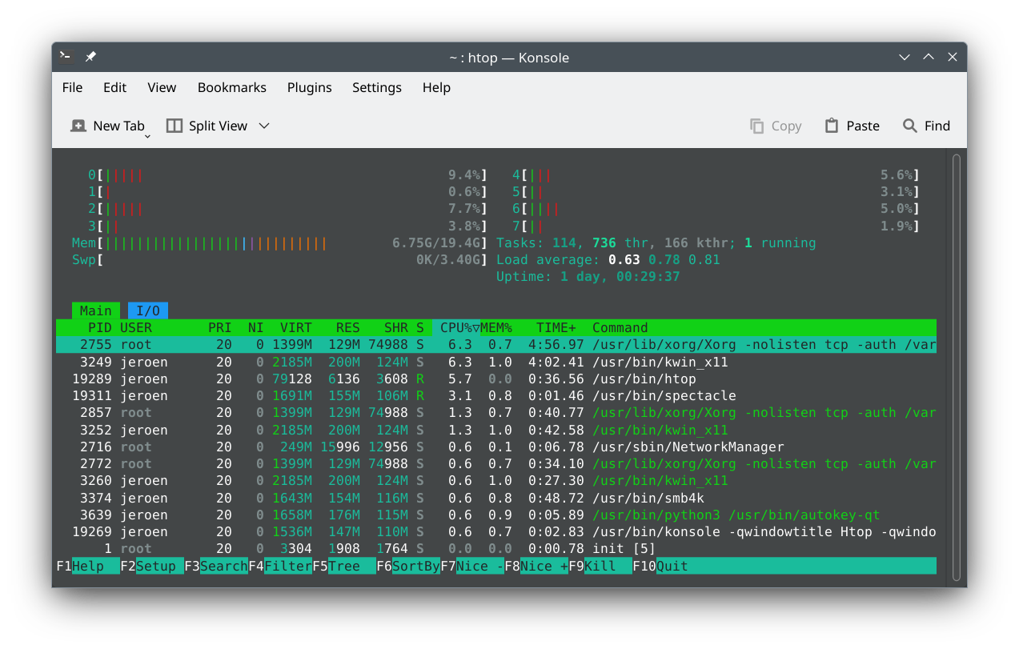
Task: Sort by the USER column header
Action: 136,327
